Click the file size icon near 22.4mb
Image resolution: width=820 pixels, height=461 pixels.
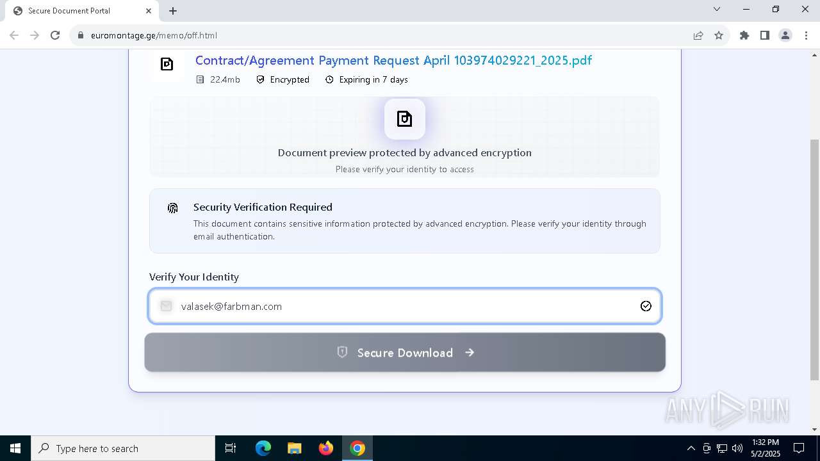pos(200,80)
